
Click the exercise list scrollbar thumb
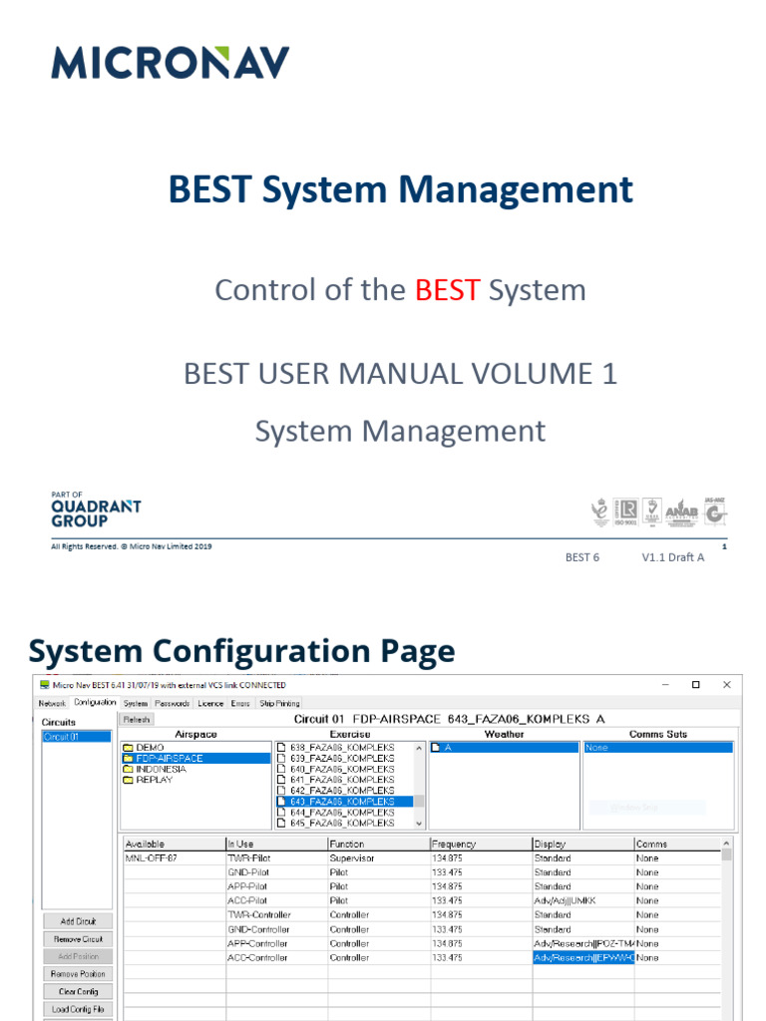419,801
